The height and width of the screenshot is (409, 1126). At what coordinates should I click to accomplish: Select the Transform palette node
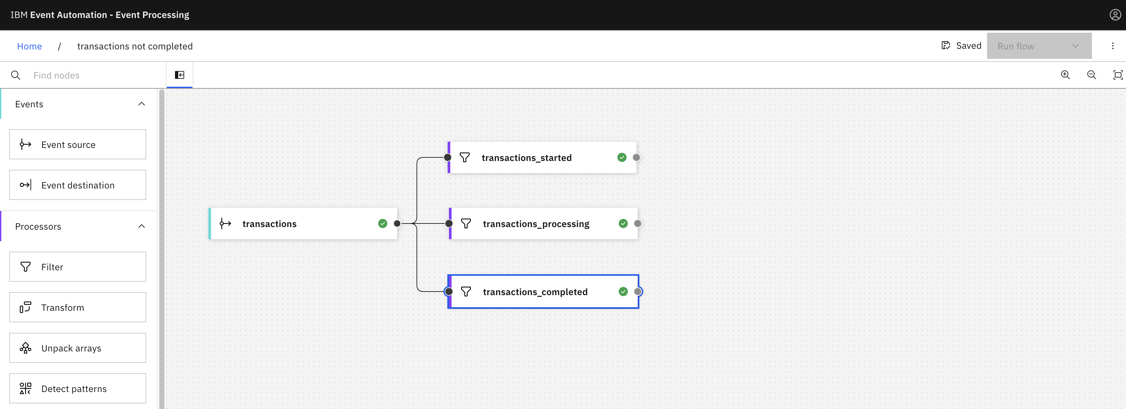(78, 307)
